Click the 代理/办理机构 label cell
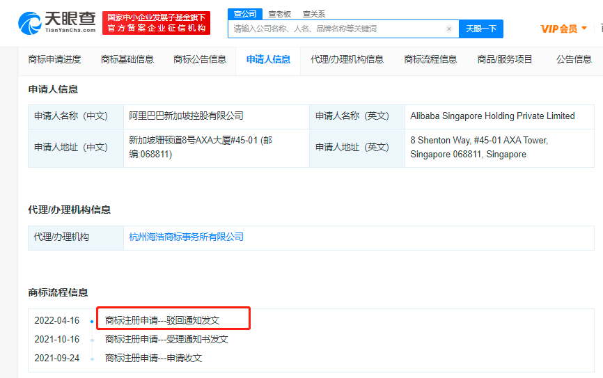The width and height of the screenshot is (603, 378). click(x=76, y=237)
